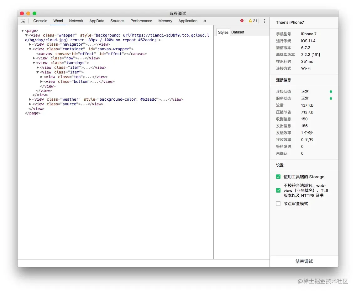Select the canvas effect element line
The image size is (356, 292).
[x=91, y=54]
